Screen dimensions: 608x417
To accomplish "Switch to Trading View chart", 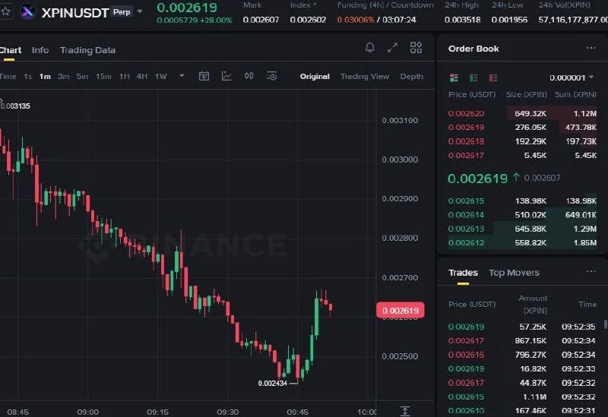I will [365, 77].
